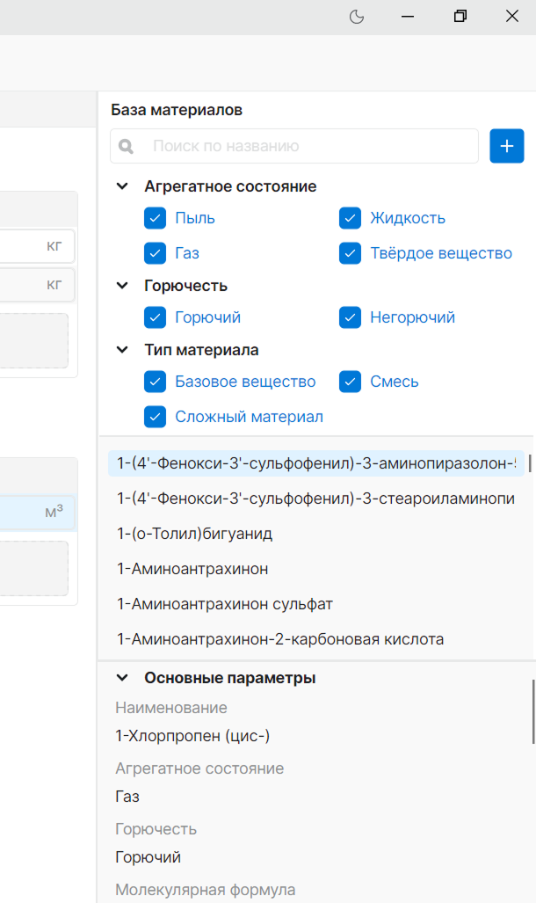Uncheck the 'Негорючий' checkbox

[x=350, y=317]
